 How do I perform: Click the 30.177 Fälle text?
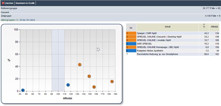point(208,8)
